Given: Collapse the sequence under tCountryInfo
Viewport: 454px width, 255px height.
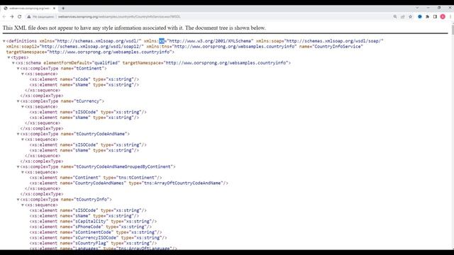Looking at the screenshot, I should (23, 205).
